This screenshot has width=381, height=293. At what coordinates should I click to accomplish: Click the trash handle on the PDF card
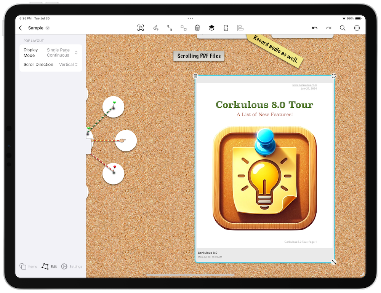[195, 76]
